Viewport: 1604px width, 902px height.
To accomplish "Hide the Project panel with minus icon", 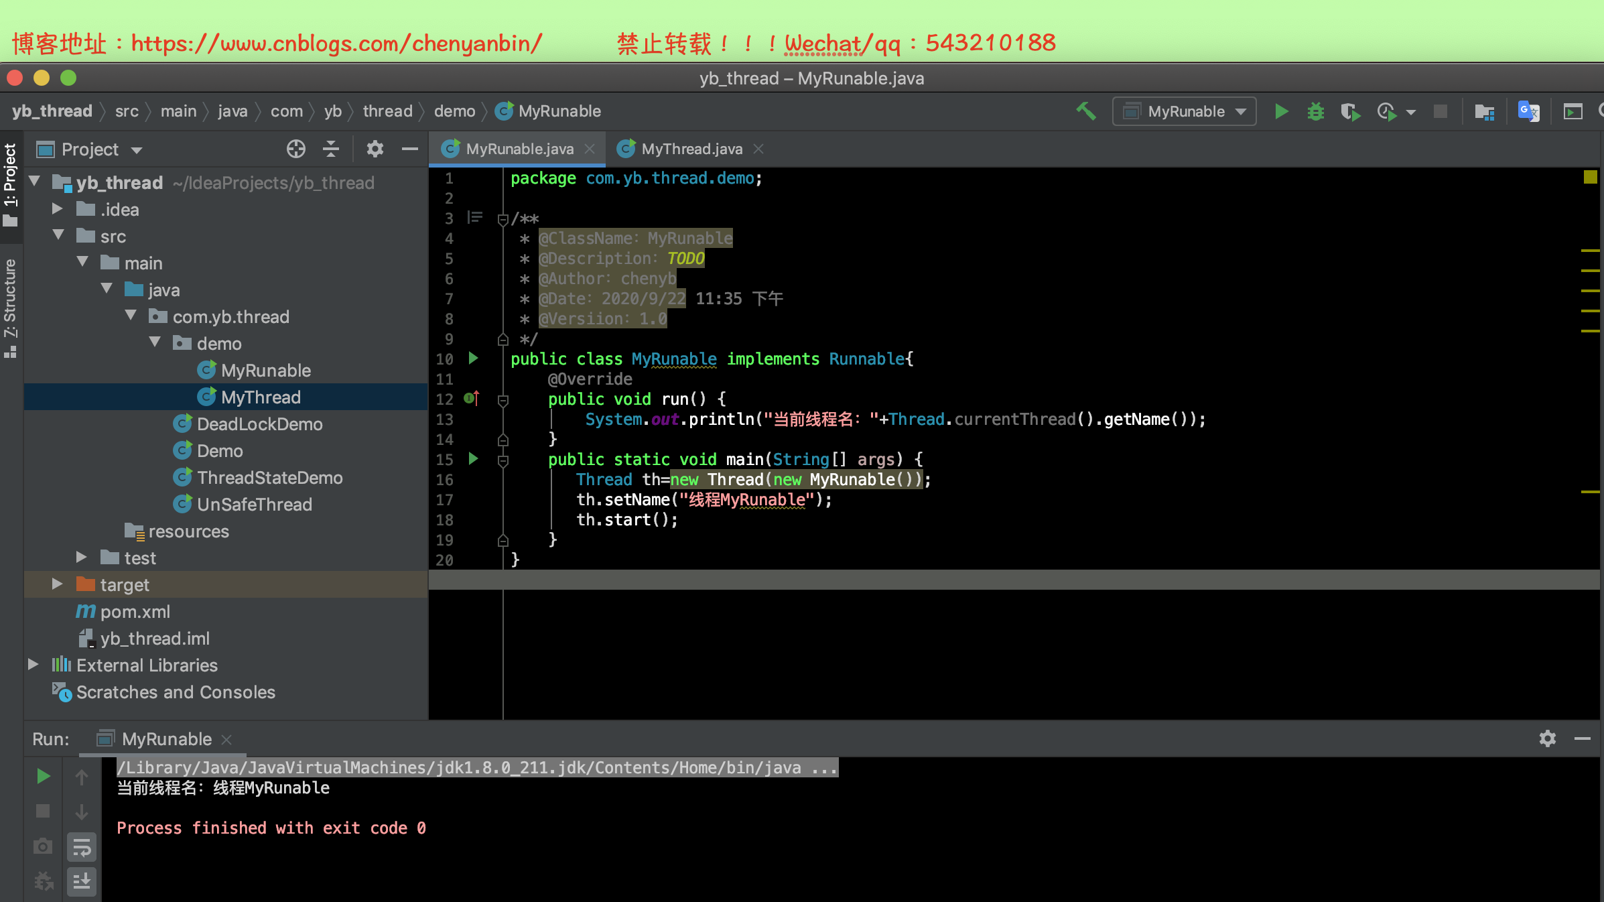I will point(410,149).
